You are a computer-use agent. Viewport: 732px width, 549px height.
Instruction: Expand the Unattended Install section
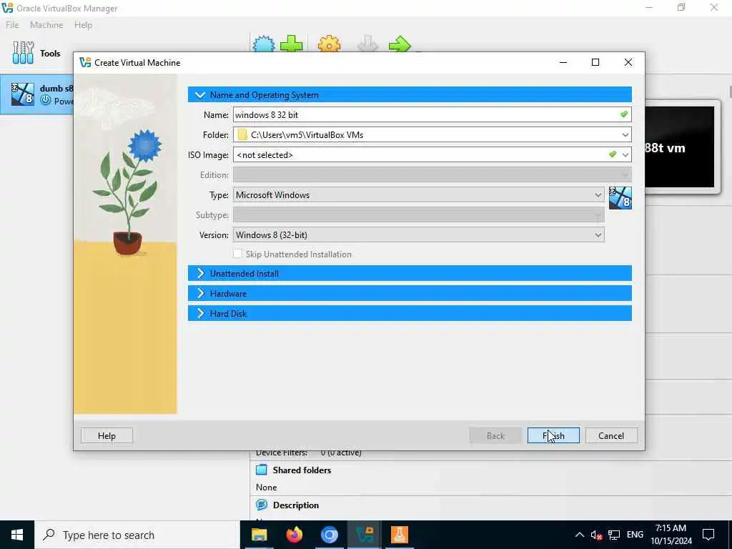coord(410,274)
